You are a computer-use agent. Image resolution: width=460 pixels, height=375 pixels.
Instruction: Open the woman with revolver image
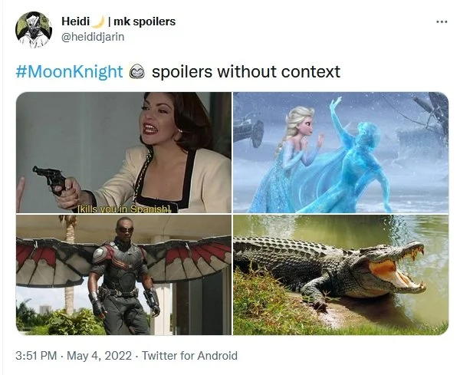pyautogui.click(x=123, y=153)
